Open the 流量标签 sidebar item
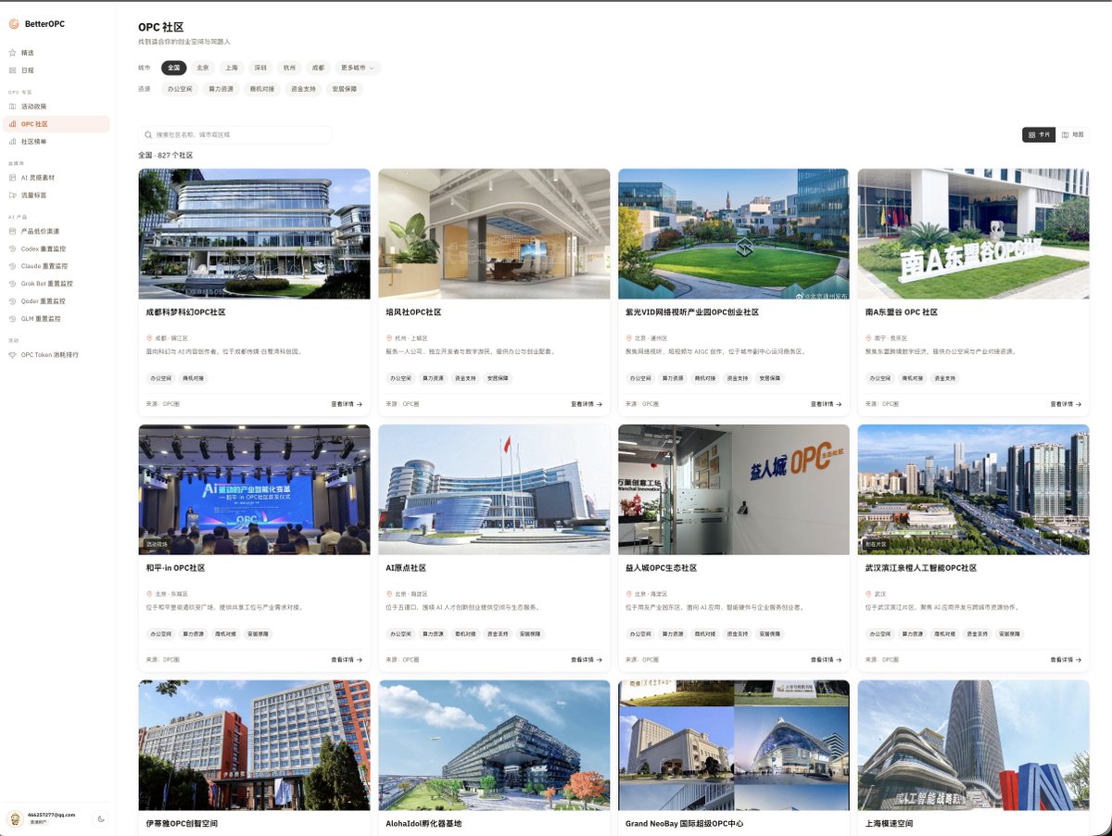The height and width of the screenshot is (836, 1112). 57,195
